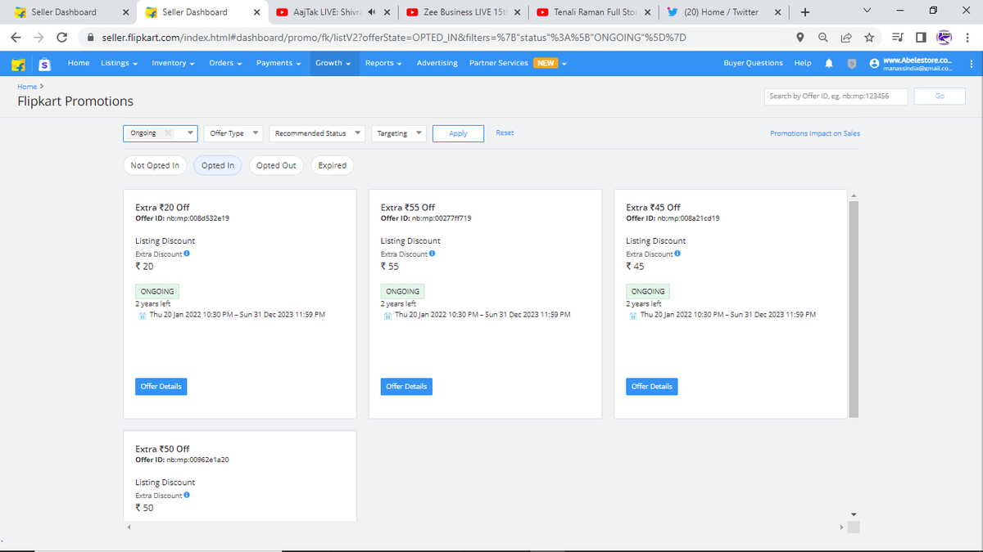Open the Partner Services menu
This screenshot has height=552, width=983.
point(519,63)
